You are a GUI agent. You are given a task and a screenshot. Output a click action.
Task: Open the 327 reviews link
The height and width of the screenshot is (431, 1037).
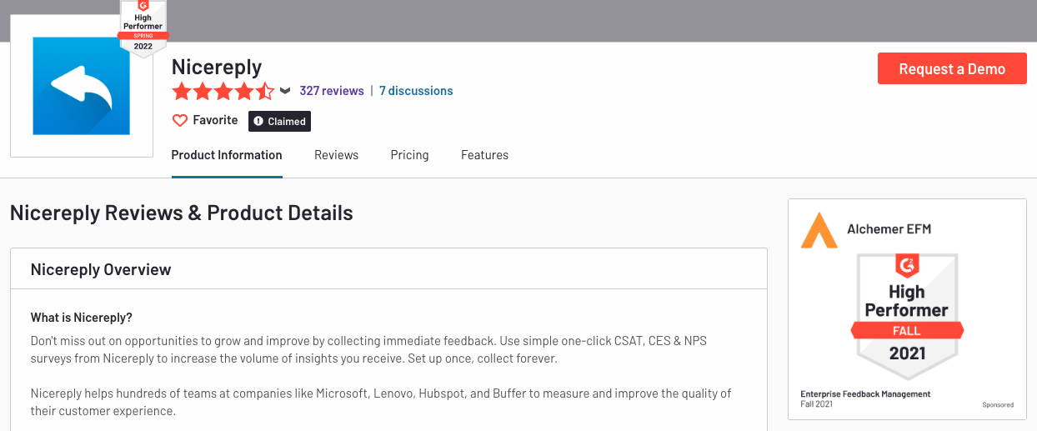point(332,91)
